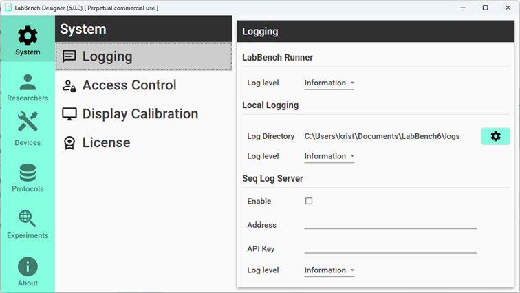520x293 pixels.
Task: Open the Access Control settings page
Action: [144, 85]
